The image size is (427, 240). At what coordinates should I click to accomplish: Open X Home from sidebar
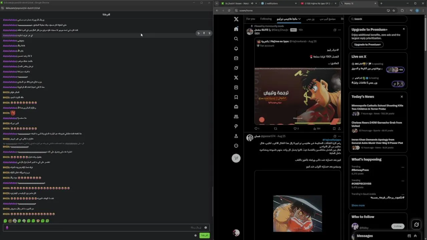(236, 29)
